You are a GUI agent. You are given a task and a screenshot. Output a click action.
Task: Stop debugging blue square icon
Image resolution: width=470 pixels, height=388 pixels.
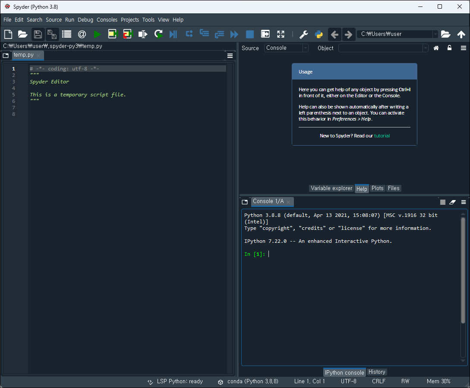click(250, 34)
